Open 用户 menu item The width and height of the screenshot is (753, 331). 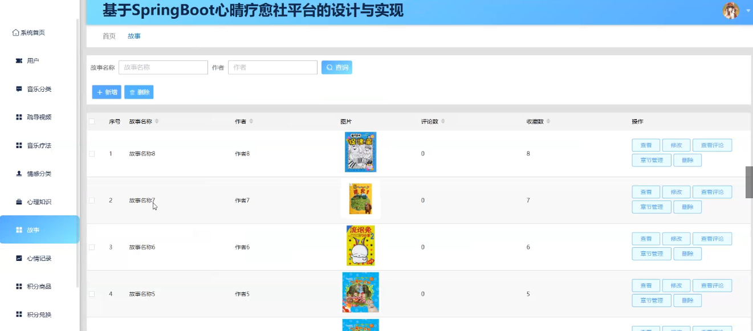point(38,60)
